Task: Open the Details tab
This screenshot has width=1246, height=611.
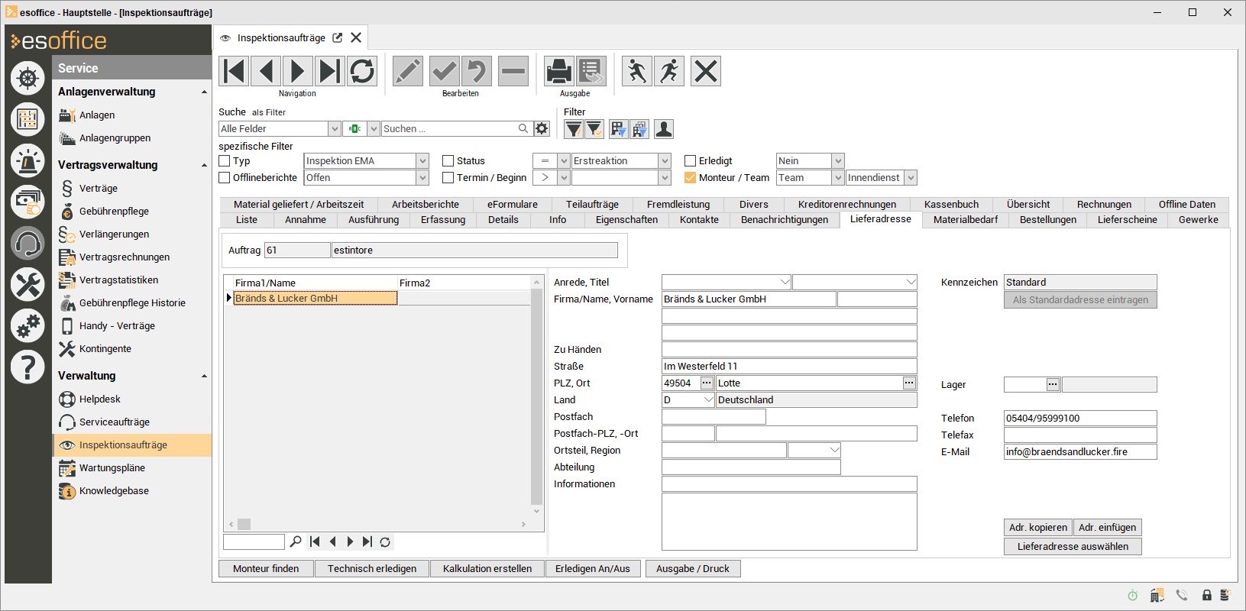Action: (503, 219)
